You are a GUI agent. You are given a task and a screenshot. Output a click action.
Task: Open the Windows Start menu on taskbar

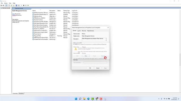click(76, 99)
